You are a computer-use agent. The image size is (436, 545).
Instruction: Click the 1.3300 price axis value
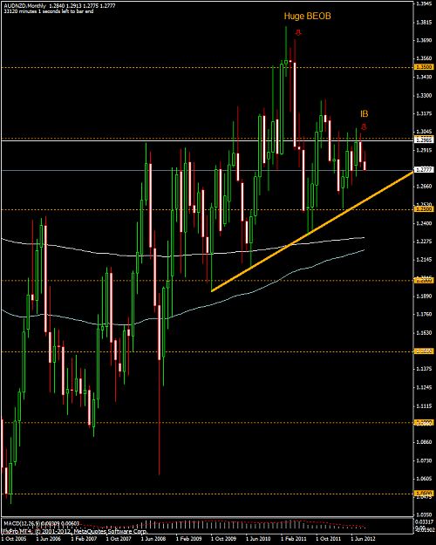point(424,95)
